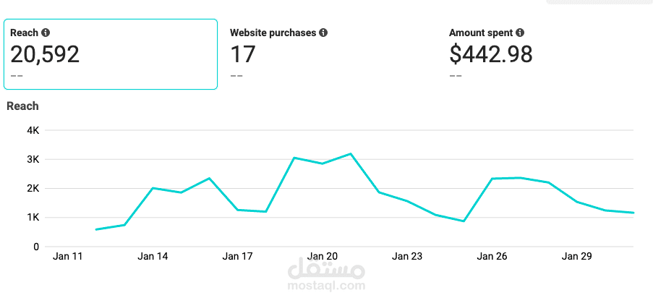Click the info icon next to Reach

[46, 33]
